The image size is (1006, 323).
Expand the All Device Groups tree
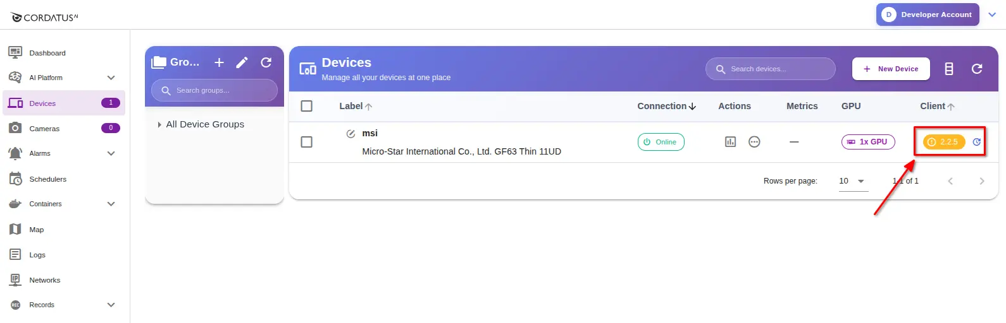159,125
